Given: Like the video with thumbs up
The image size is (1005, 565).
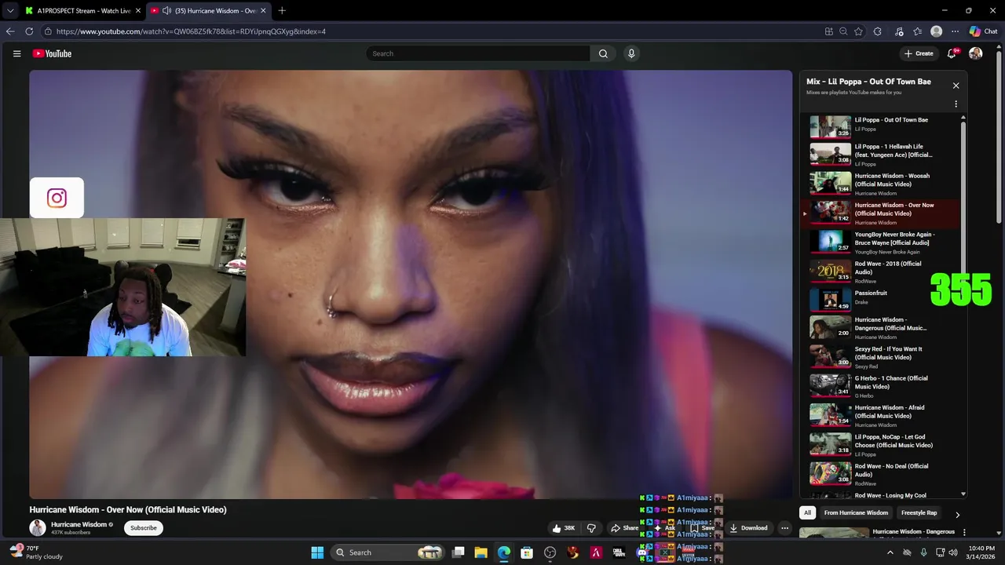Looking at the screenshot, I should (564, 528).
